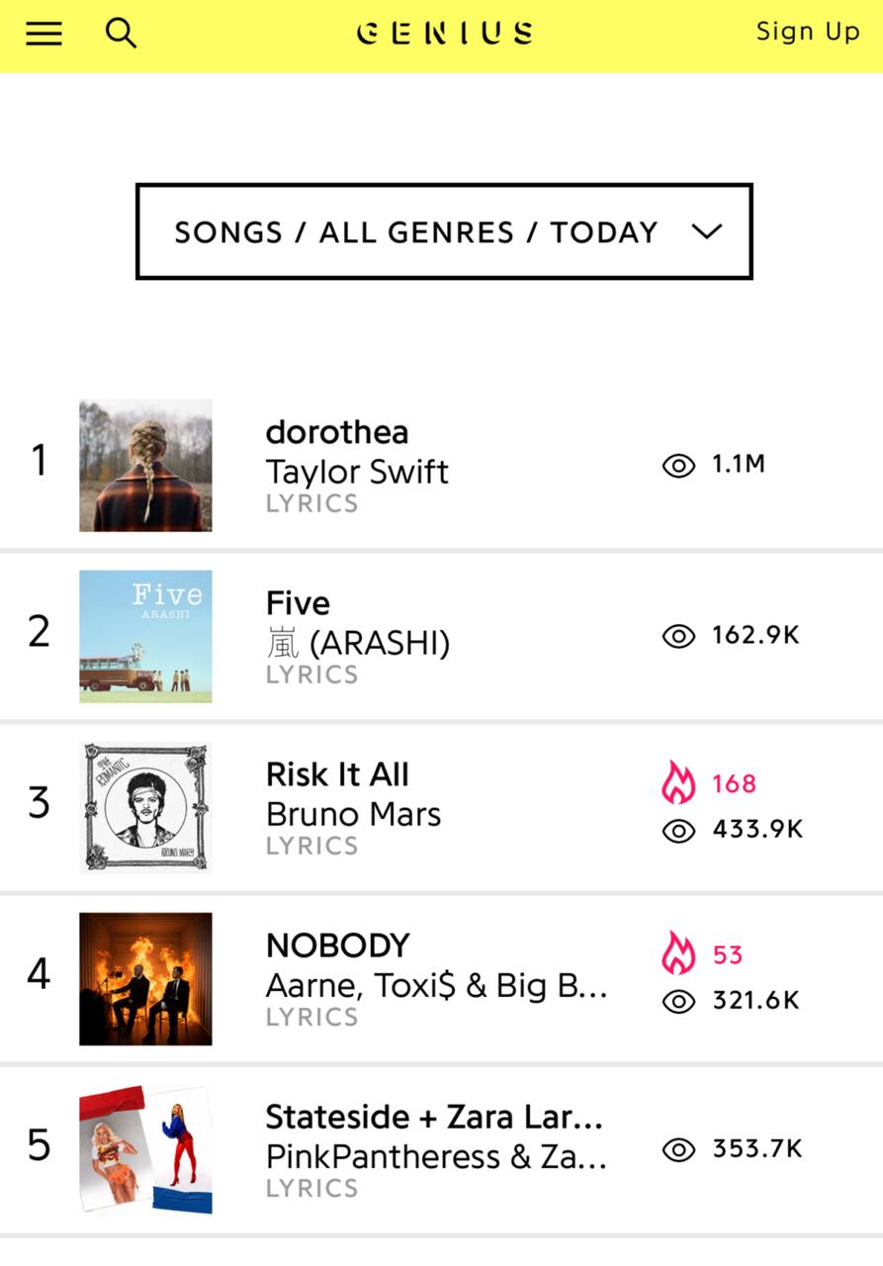
Task: Open the dorothea song title
Action: (337, 432)
